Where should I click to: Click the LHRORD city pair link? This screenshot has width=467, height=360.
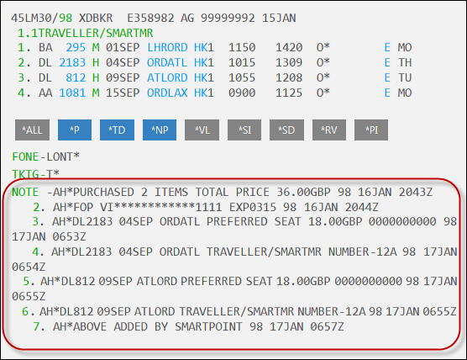(167, 47)
